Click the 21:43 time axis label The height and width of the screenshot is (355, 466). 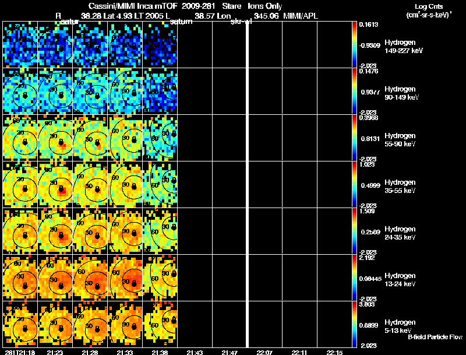(195, 353)
